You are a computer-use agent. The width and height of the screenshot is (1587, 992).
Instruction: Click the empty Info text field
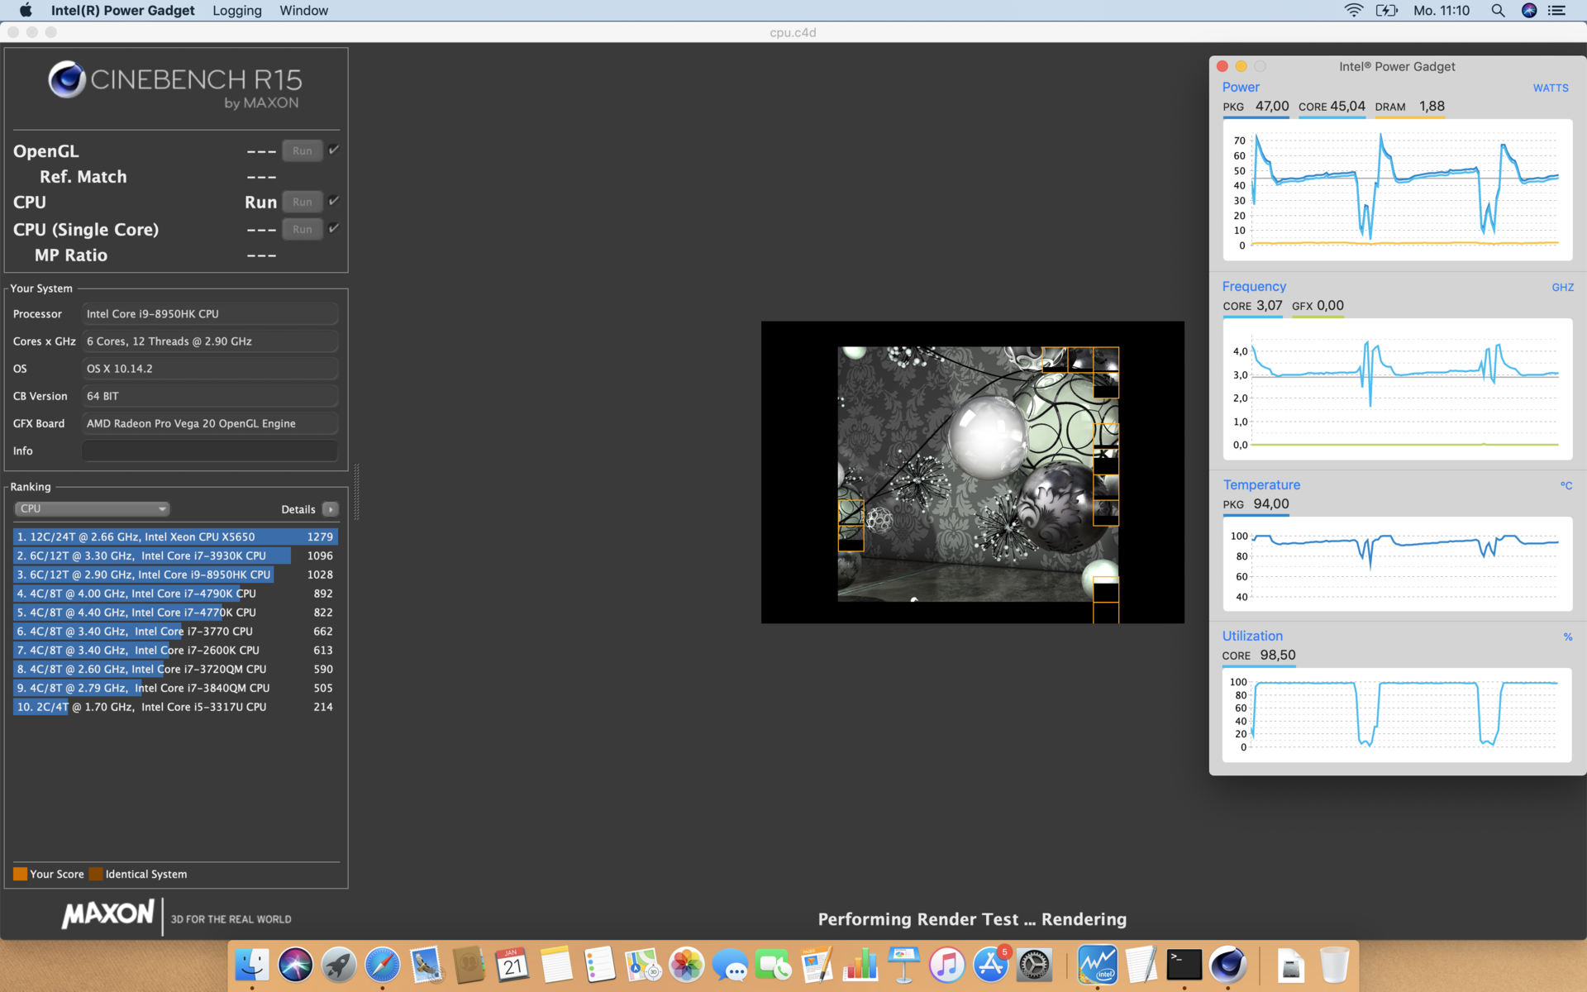click(210, 451)
